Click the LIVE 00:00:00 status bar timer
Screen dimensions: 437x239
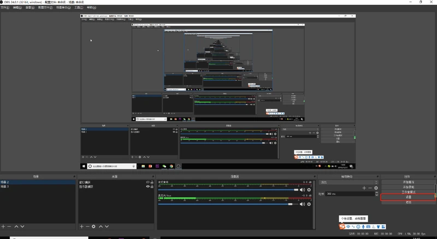tap(359, 234)
